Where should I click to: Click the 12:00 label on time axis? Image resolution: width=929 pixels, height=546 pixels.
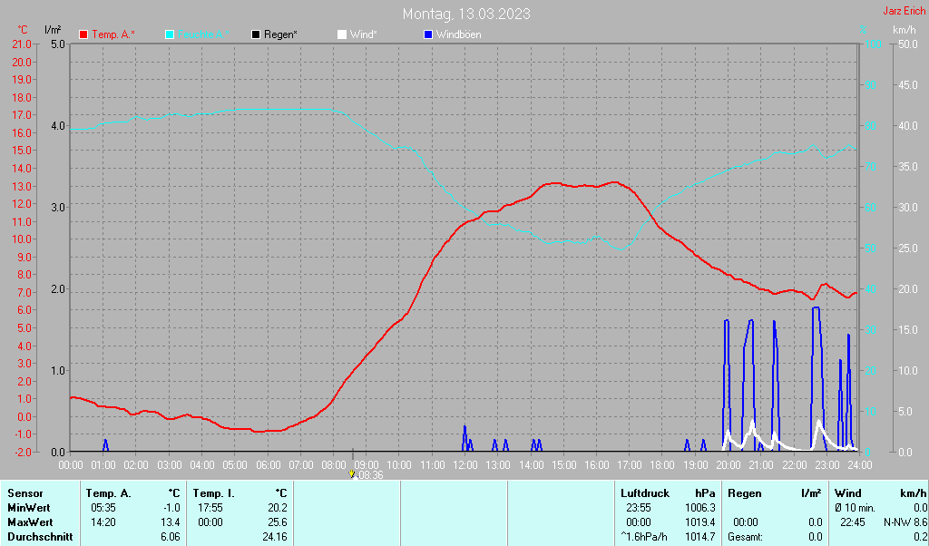(465, 464)
